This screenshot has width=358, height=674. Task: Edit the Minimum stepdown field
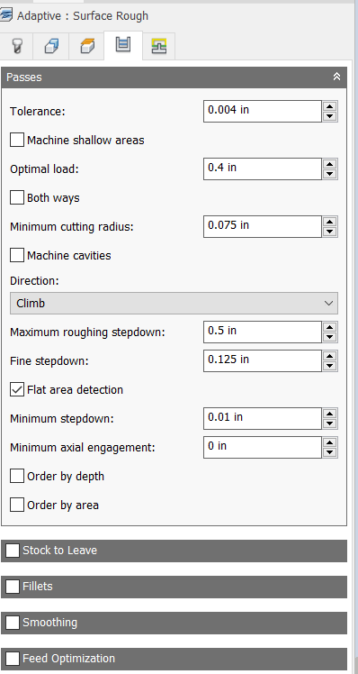pos(263,418)
